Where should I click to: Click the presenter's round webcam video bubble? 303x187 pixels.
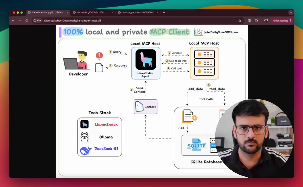[x=254, y=138]
